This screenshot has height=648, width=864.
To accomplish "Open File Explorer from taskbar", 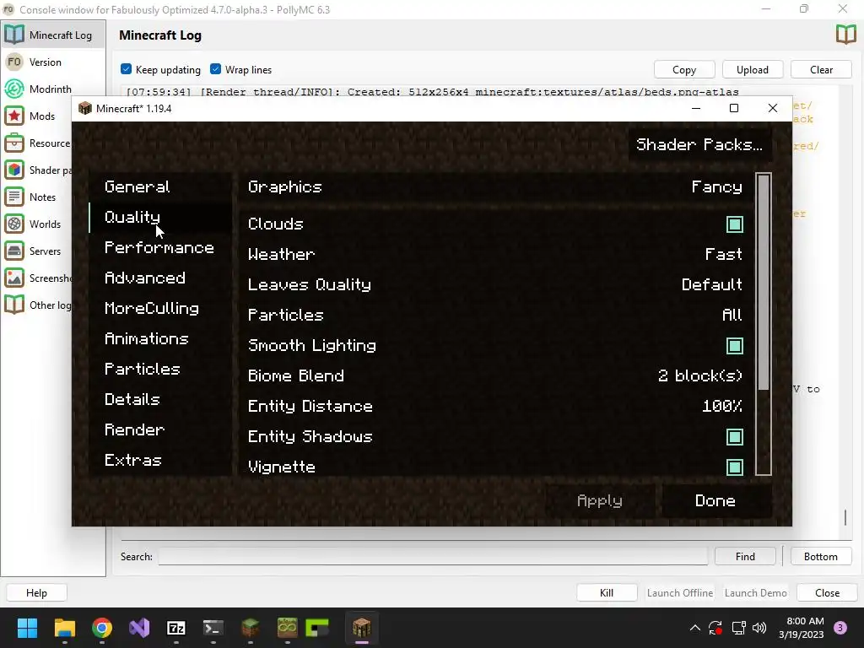I will 64,628.
